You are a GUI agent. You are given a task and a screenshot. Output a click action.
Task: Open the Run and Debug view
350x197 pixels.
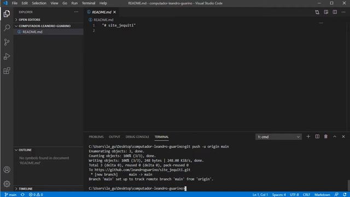(x=7, y=56)
